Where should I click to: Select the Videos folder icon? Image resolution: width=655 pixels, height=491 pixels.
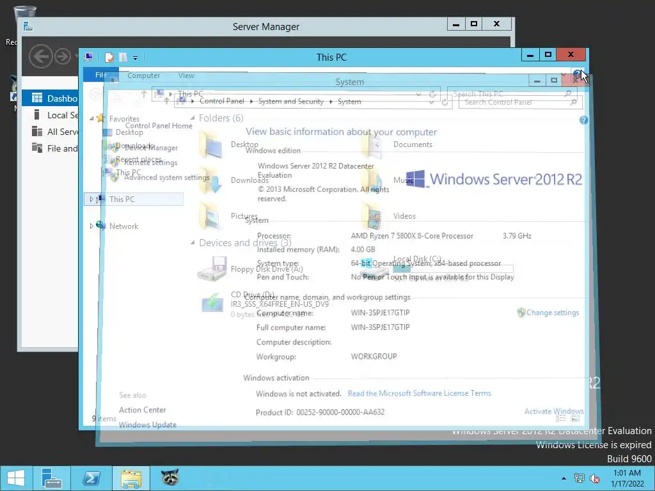click(x=372, y=216)
